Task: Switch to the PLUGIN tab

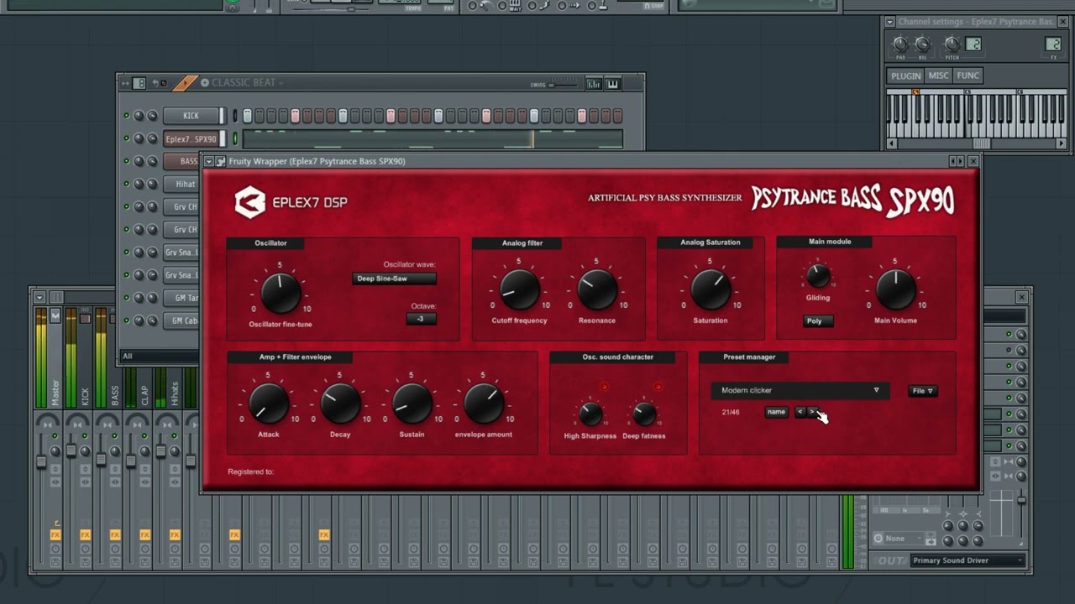Action: 906,75
